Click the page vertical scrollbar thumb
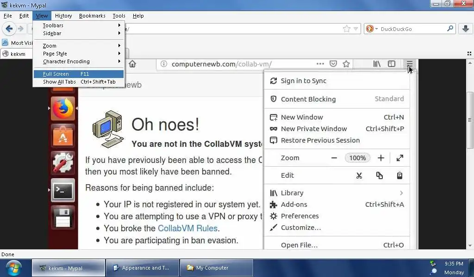Screen dimensions: 474x277 click(470, 120)
